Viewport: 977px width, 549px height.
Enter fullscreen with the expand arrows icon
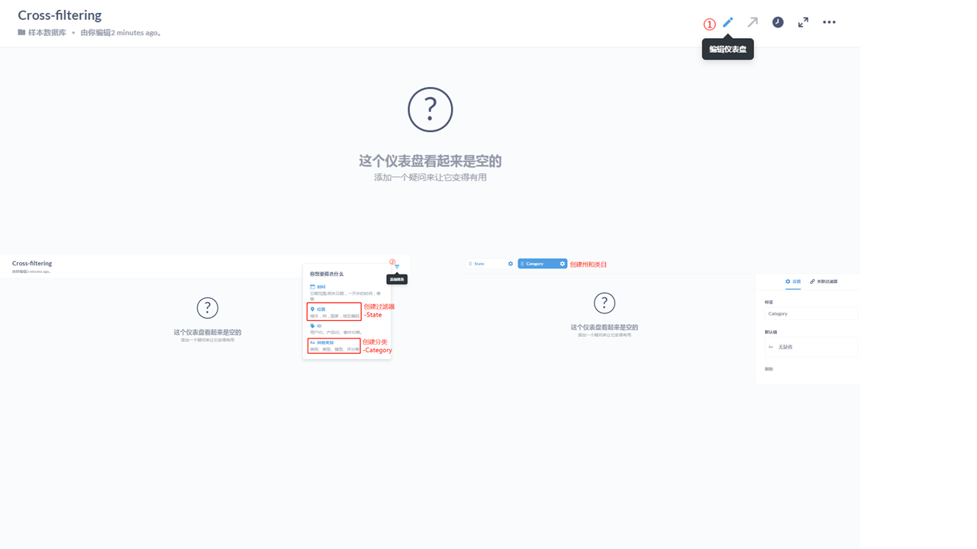[803, 22]
